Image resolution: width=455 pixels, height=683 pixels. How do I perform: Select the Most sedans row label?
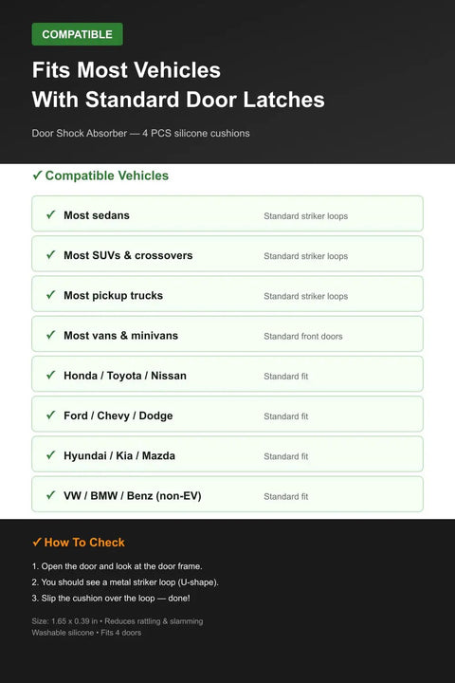click(97, 215)
